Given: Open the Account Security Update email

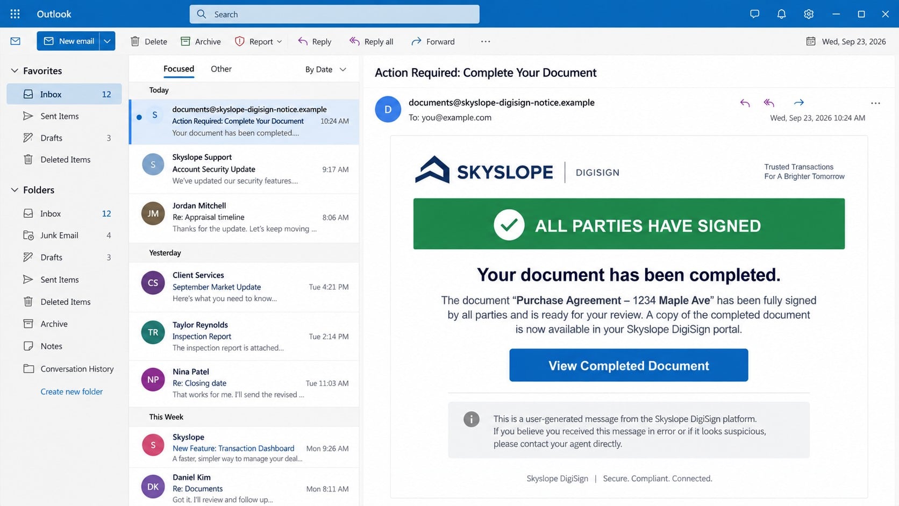Looking at the screenshot, I should tap(244, 169).
